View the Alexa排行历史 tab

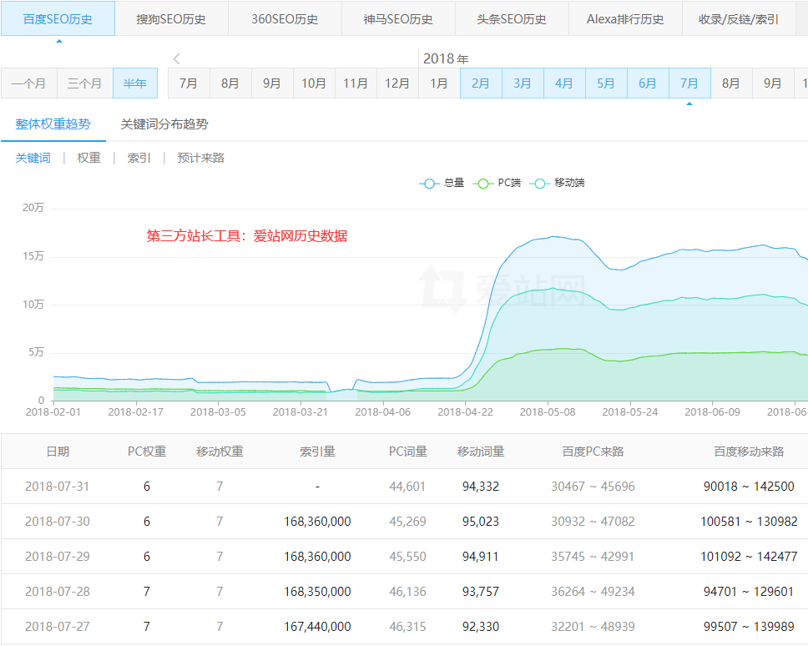click(x=625, y=18)
